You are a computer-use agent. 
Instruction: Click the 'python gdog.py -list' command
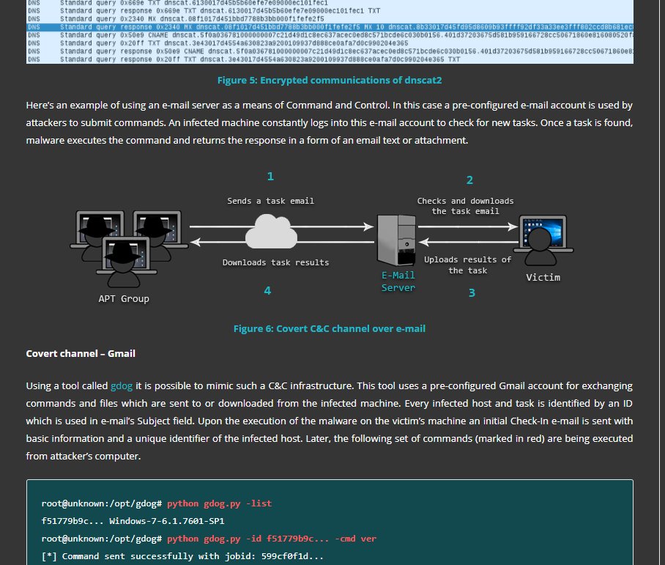(x=219, y=503)
